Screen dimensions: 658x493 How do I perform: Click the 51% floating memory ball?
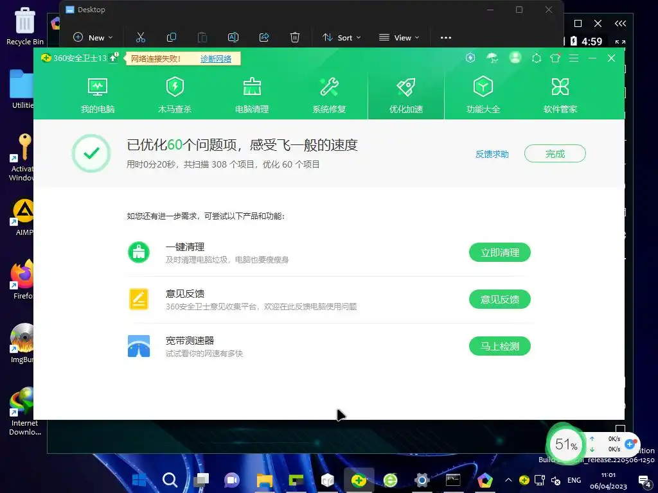pyautogui.click(x=565, y=444)
